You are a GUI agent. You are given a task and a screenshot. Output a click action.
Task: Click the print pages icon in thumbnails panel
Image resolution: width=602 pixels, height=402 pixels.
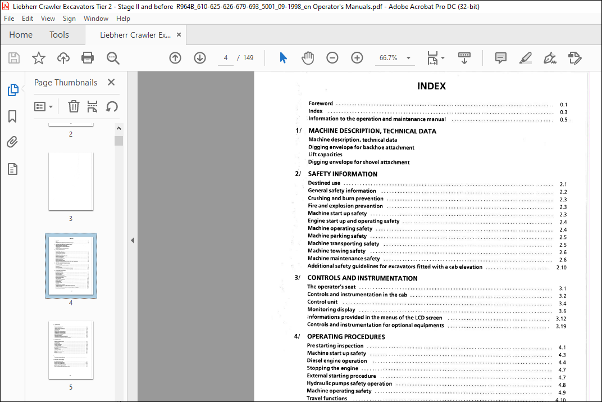(x=92, y=106)
